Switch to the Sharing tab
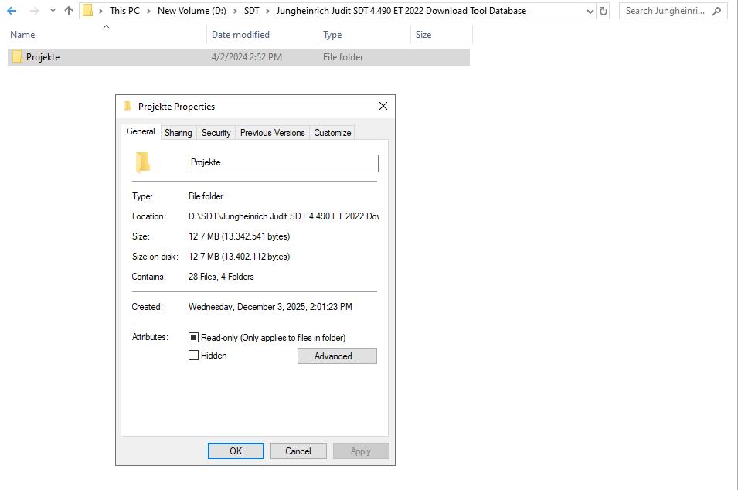This screenshot has width=738, height=490. tap(179, 133)
